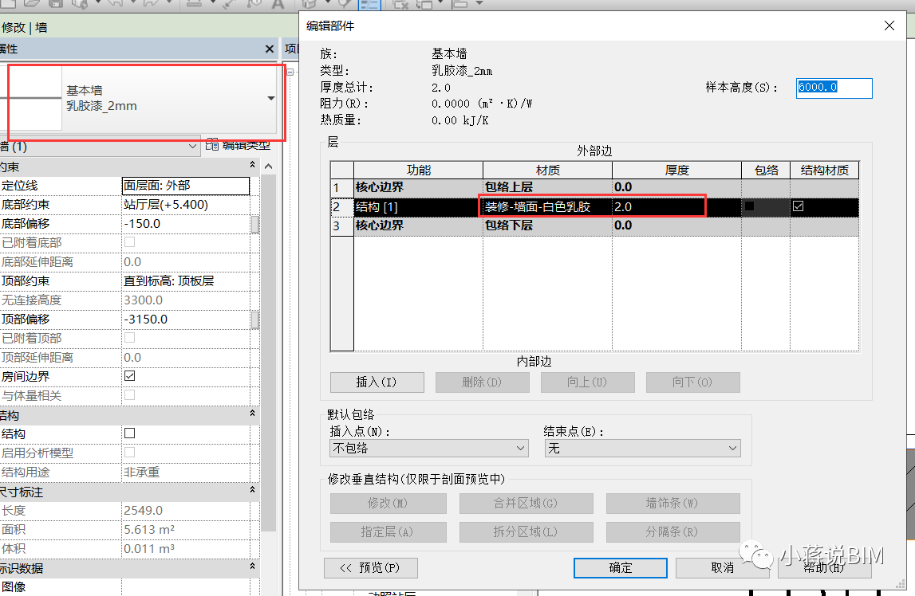Toggle the highlighted Thin Lines icon
Viewport: 915px width, 596px height.
pos(369,4)
